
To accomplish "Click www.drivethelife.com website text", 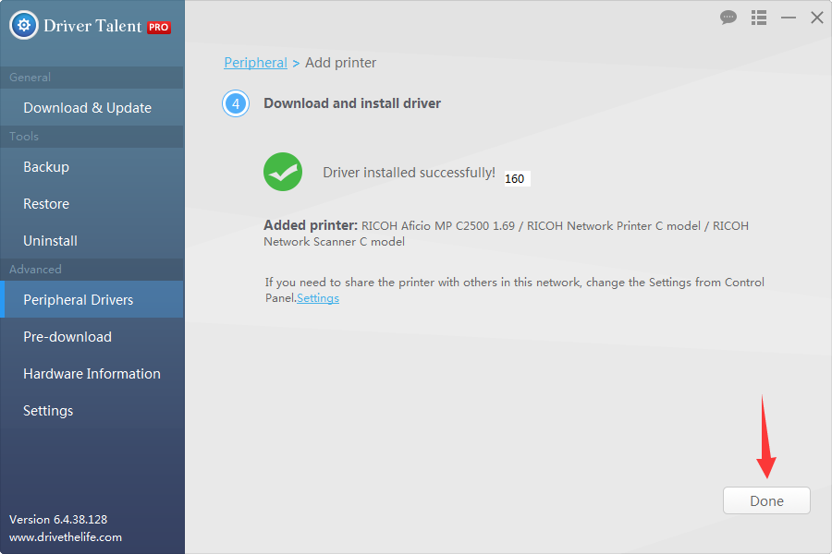I will tap(66, 537).
